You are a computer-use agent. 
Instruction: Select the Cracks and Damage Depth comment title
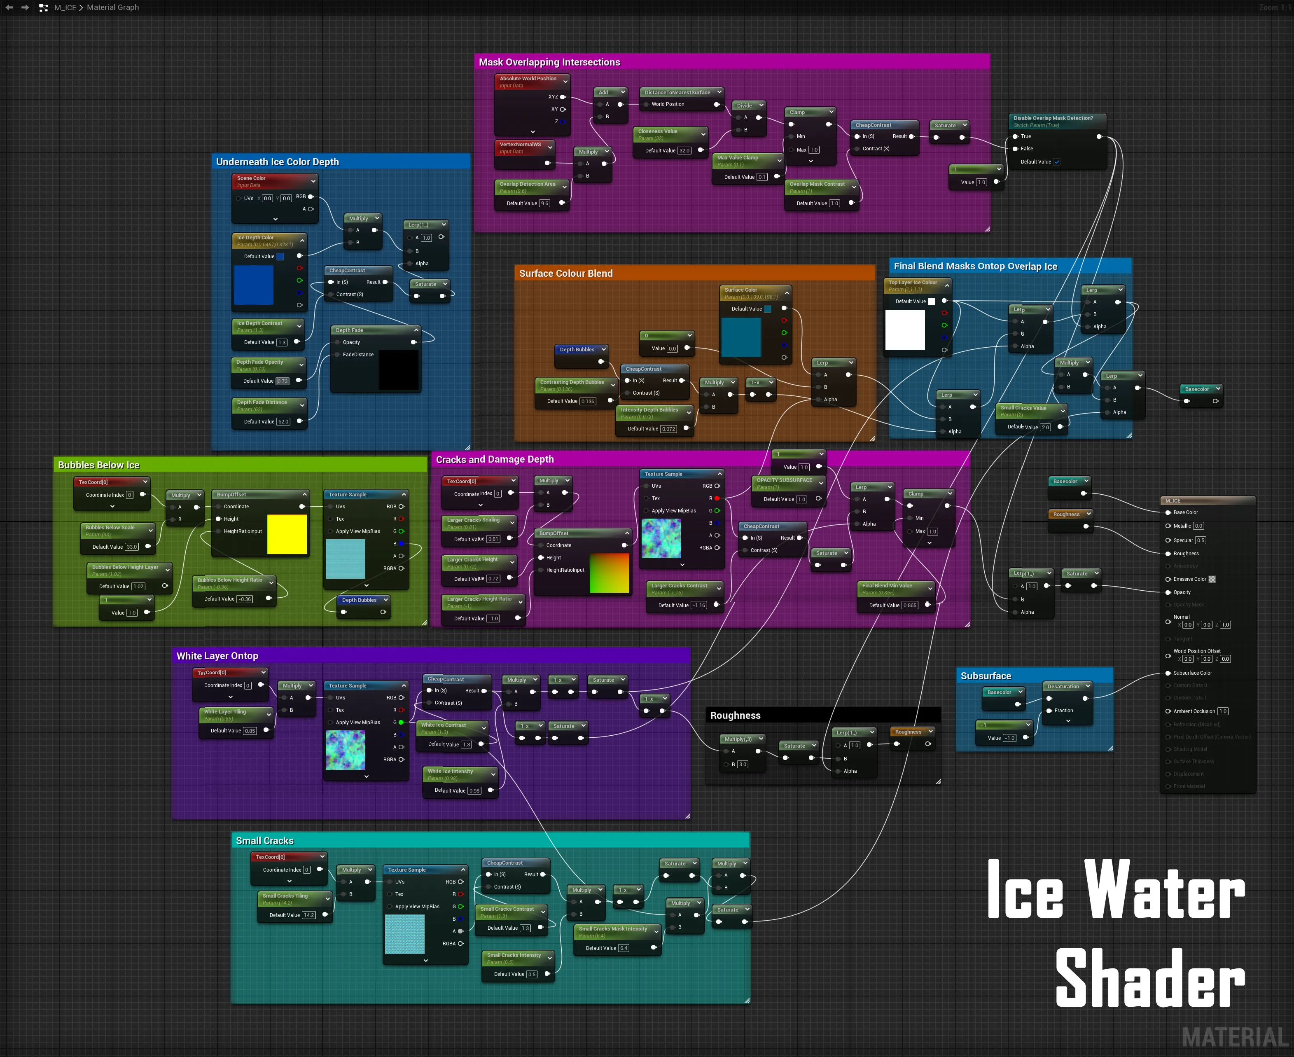click(495, 459)
